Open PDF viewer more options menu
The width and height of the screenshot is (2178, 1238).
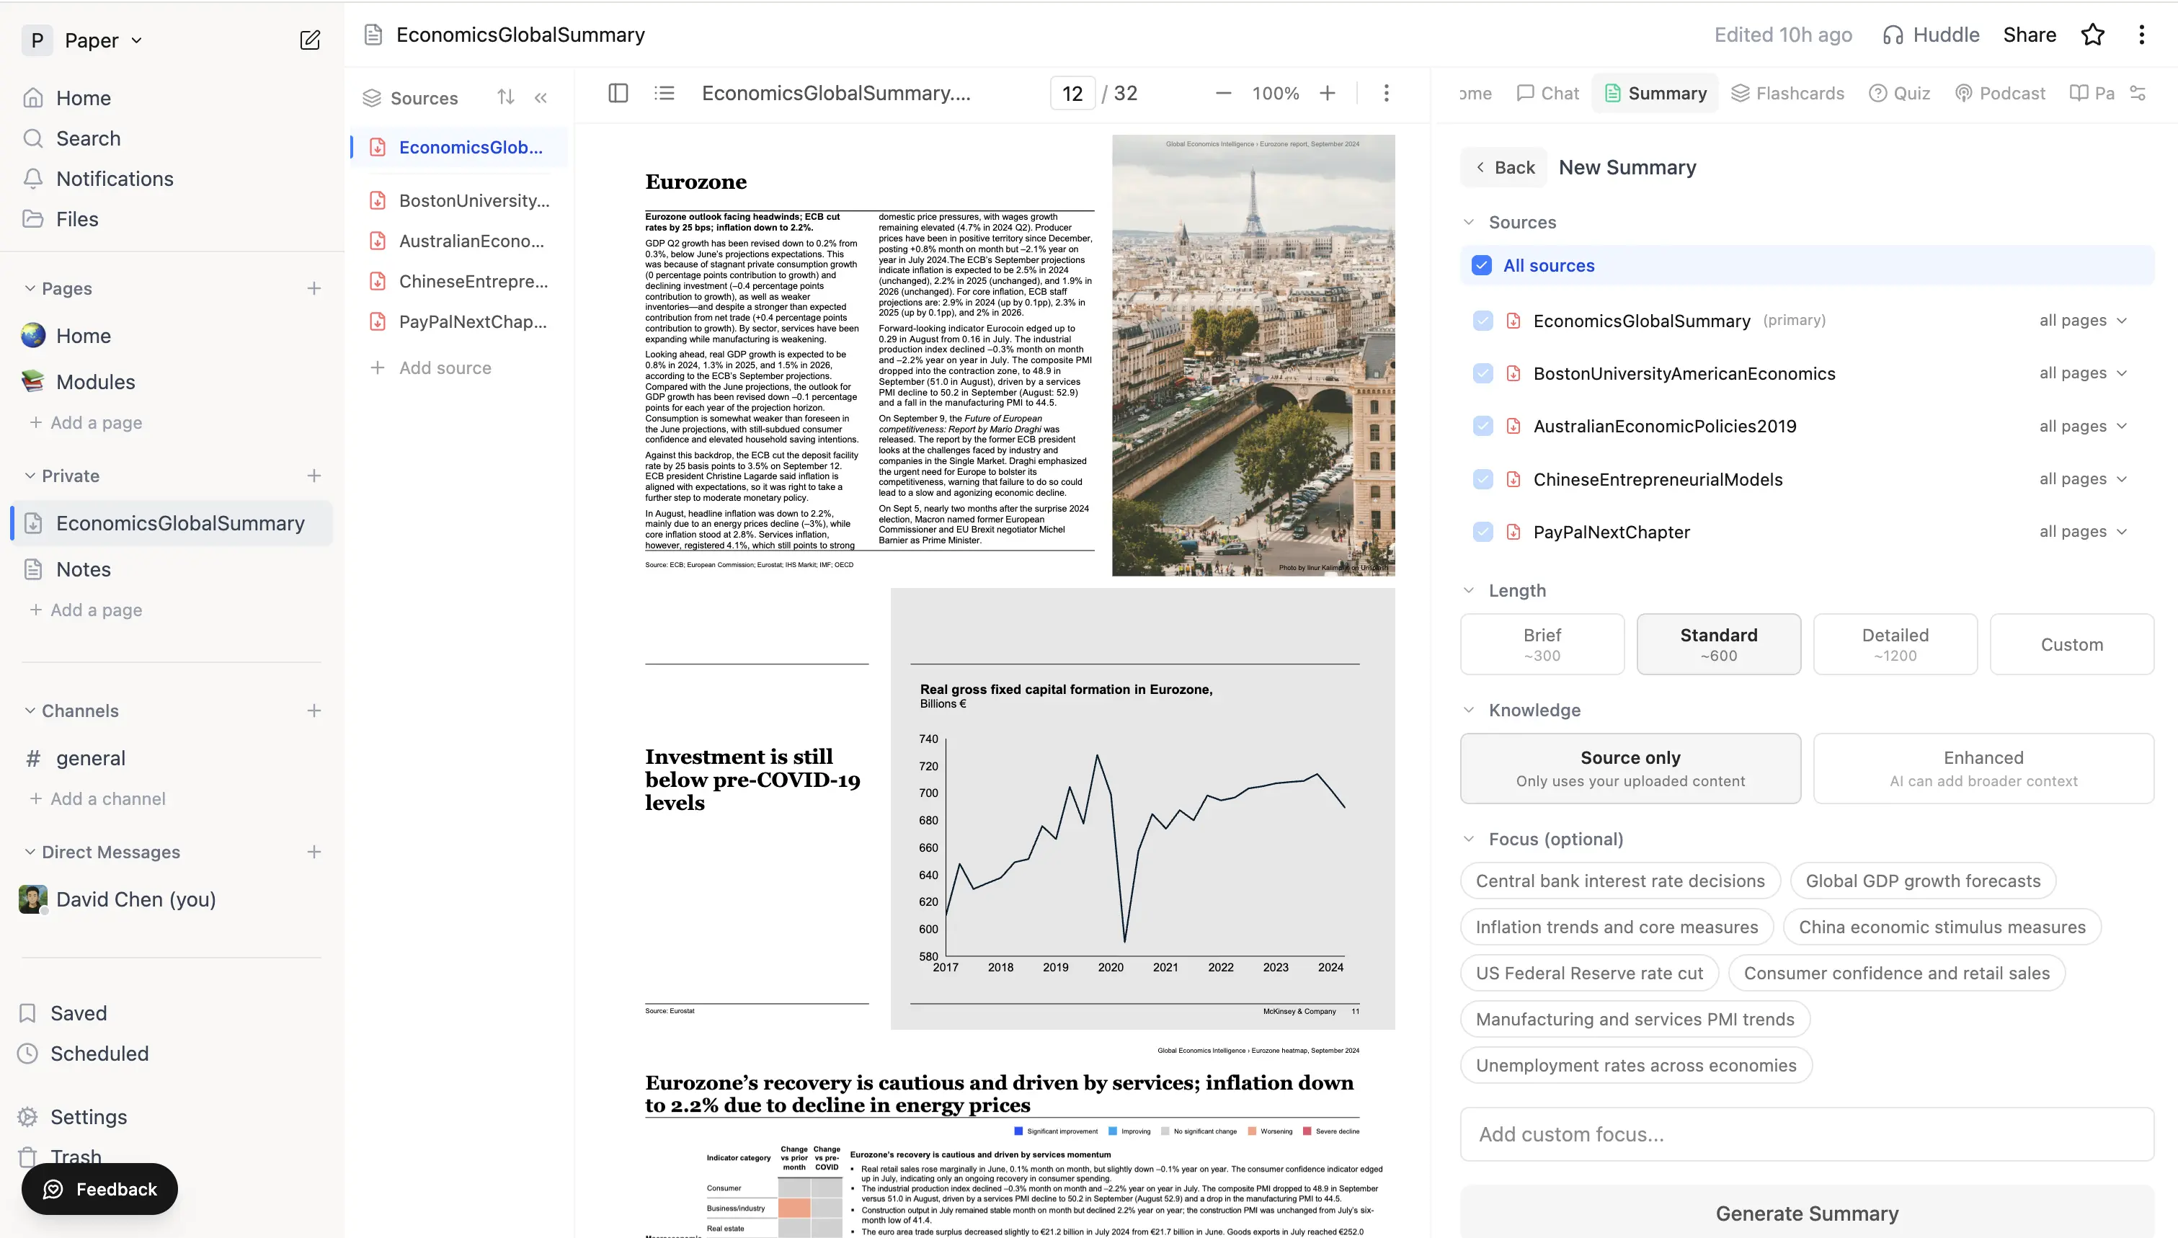tap(1386, 93)
